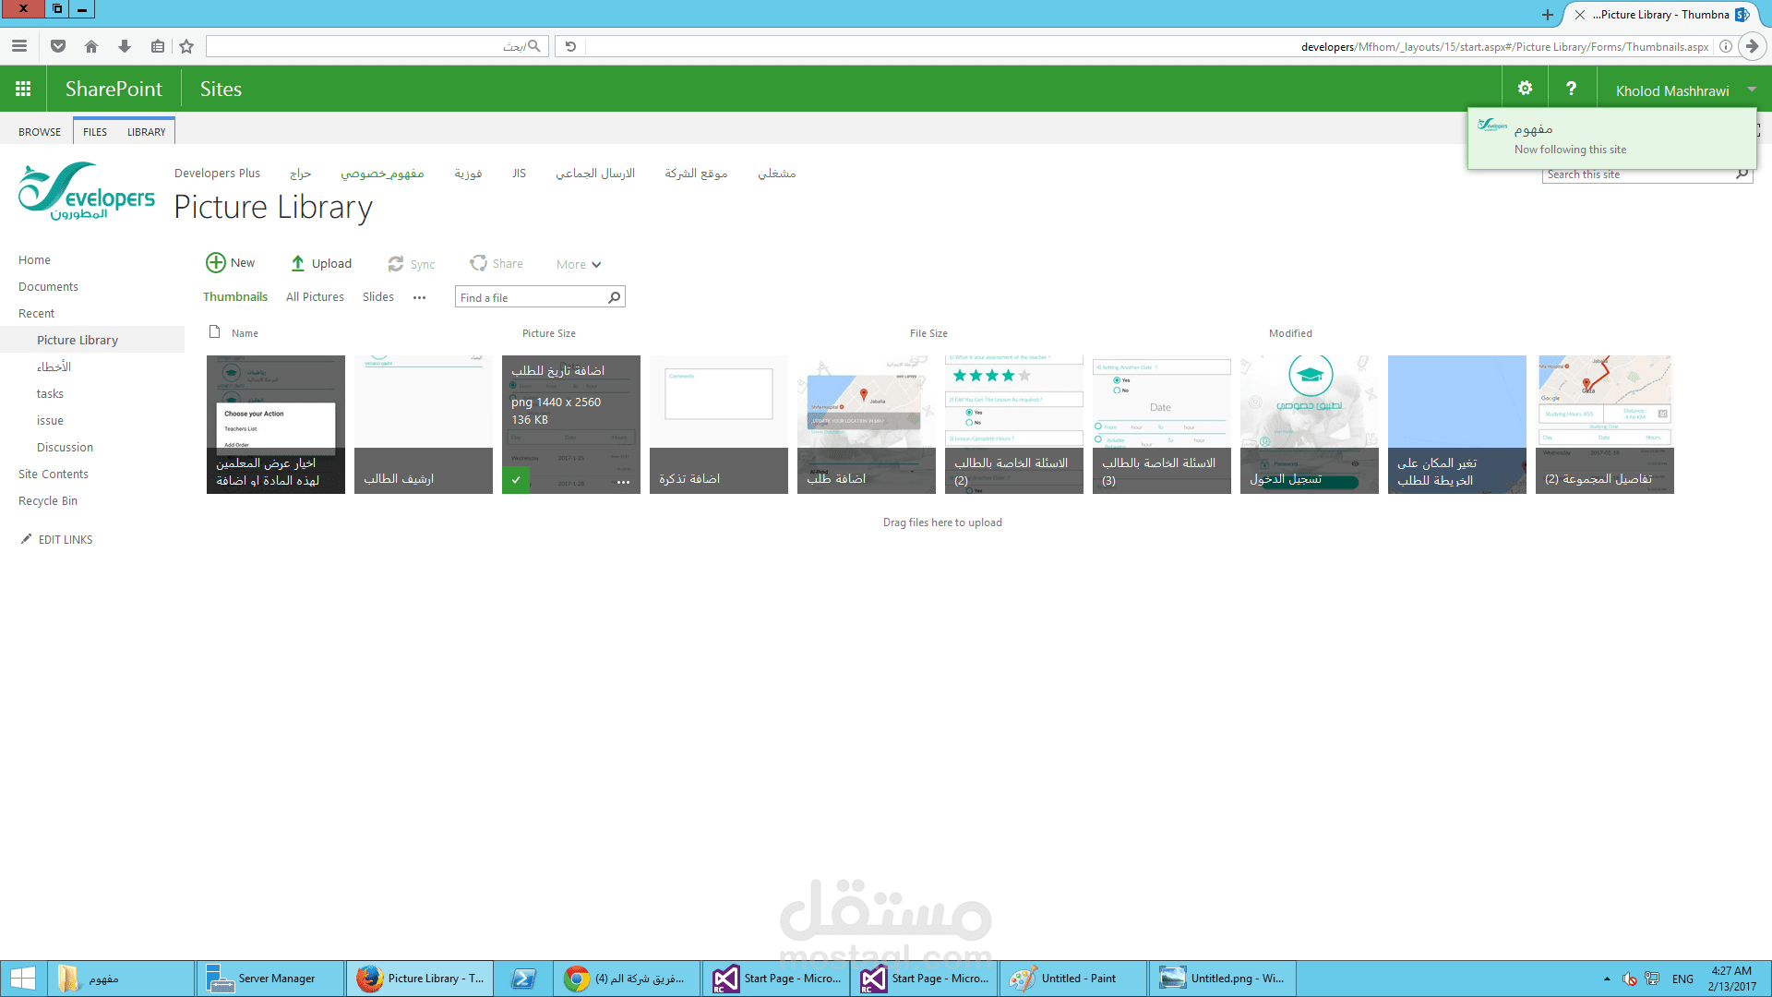This screenshot has width=1772, height=997.
Task: Click the New picture plus icon
Action: [215, 263]
